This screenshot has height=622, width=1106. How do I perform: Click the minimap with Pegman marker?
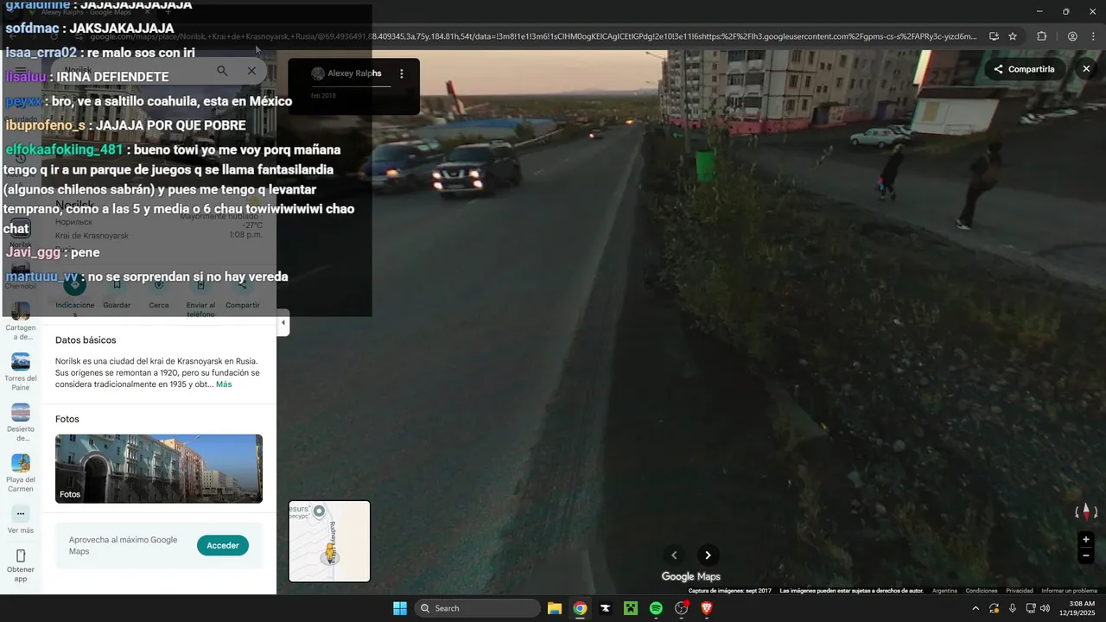329,542
